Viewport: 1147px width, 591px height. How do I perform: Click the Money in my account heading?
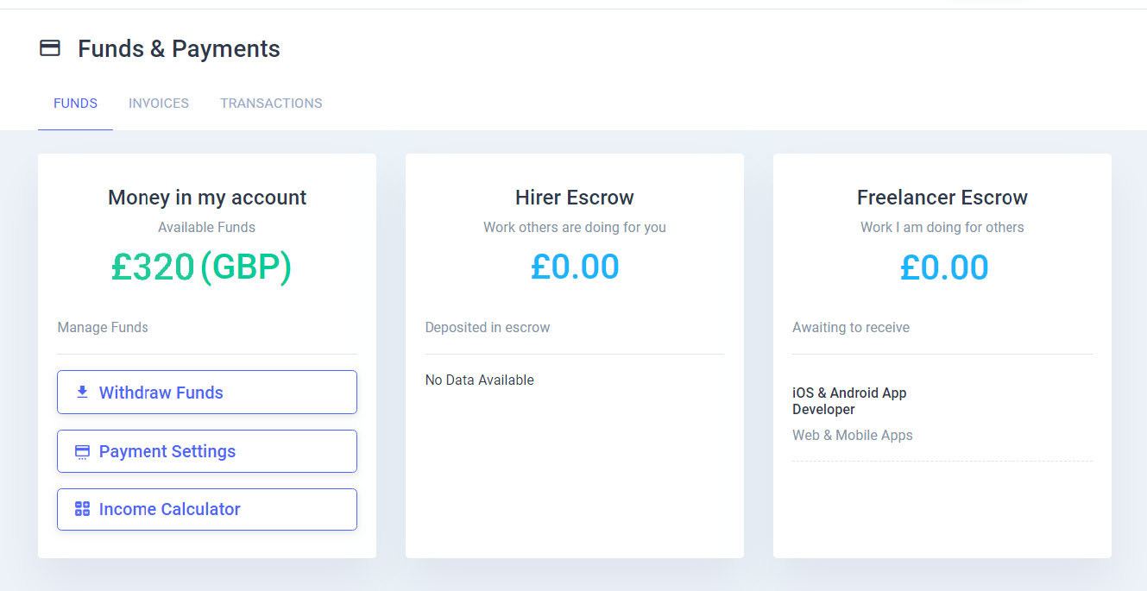coord(207,198)
